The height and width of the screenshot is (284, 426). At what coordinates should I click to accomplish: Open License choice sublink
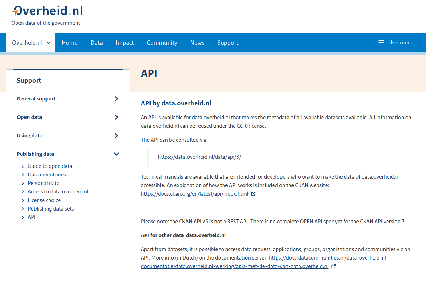[x=44, y=200]
